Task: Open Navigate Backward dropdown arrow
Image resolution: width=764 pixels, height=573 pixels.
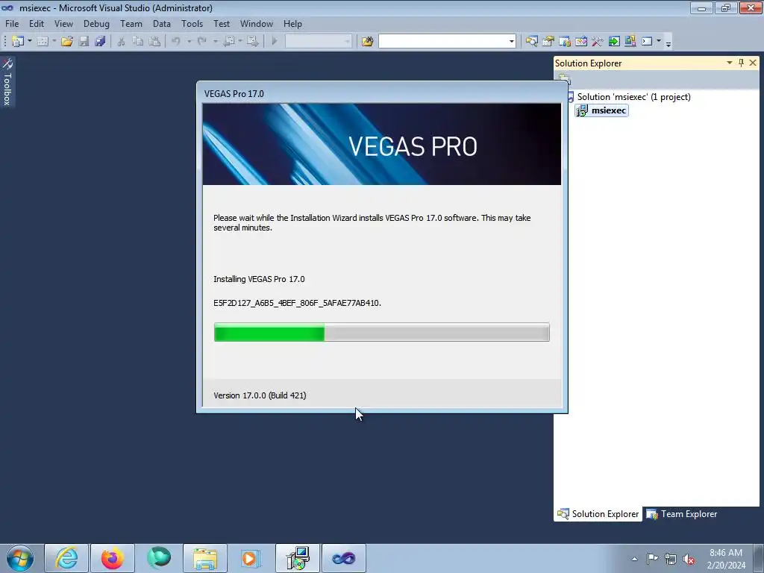Action: click(240, 42)
